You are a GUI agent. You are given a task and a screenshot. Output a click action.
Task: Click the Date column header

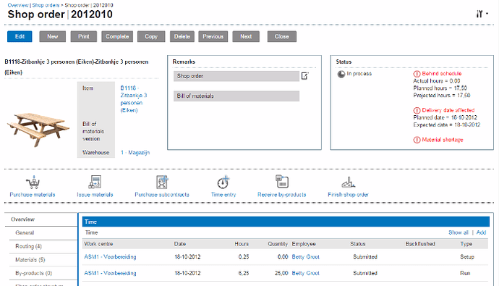pyautogui.click(x=180, y=244)
